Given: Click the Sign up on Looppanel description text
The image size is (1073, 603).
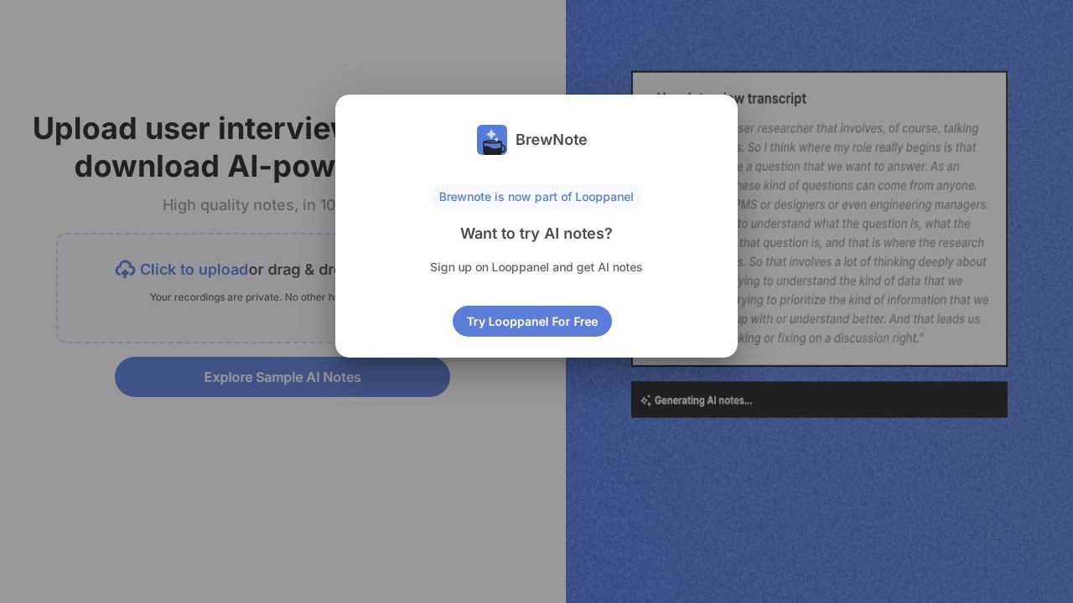Looking at the screenshot, I should pos(536,267).
